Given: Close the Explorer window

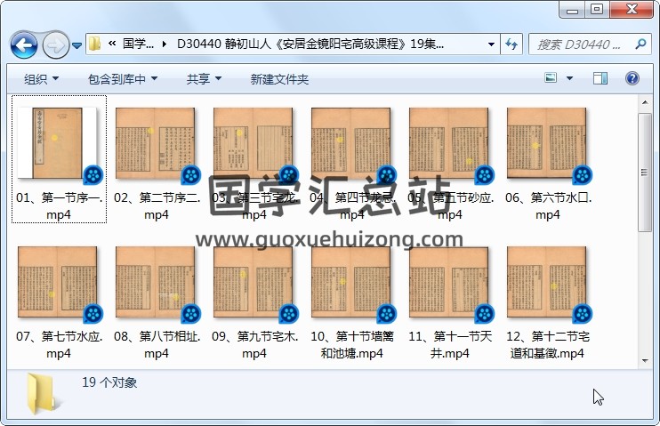Looking at the screenshot, I should point(632,10).
